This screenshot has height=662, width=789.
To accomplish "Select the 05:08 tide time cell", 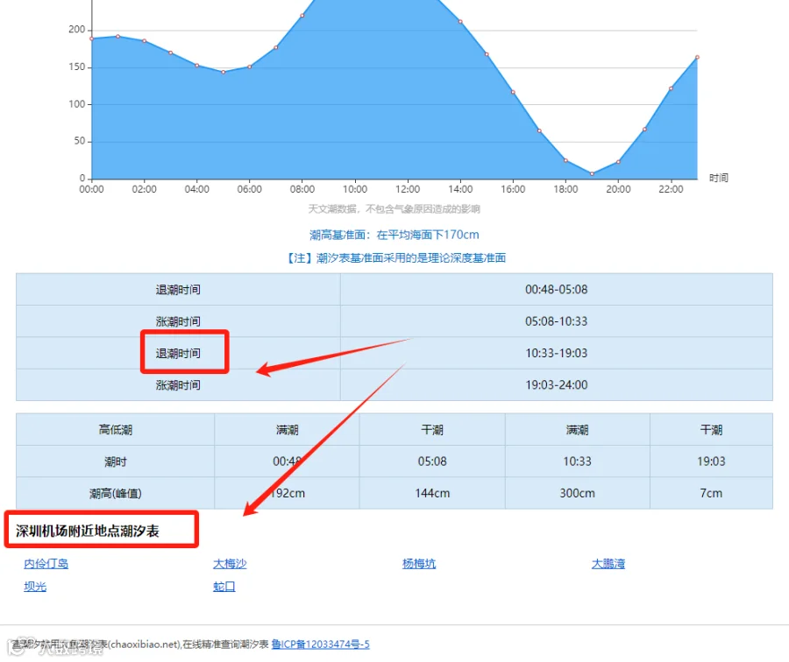I will (x=432, y=461).
